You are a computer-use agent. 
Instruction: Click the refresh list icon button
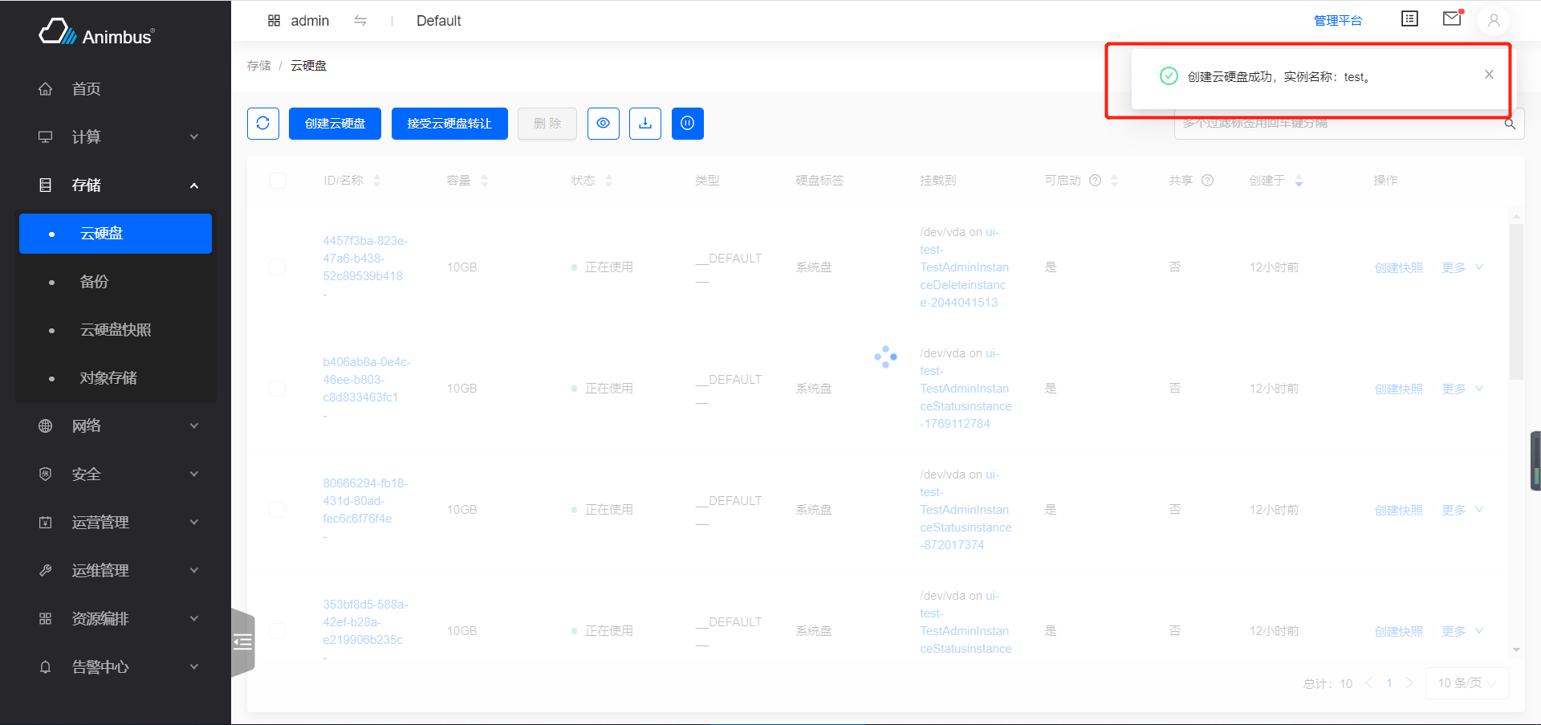[262, 124]
